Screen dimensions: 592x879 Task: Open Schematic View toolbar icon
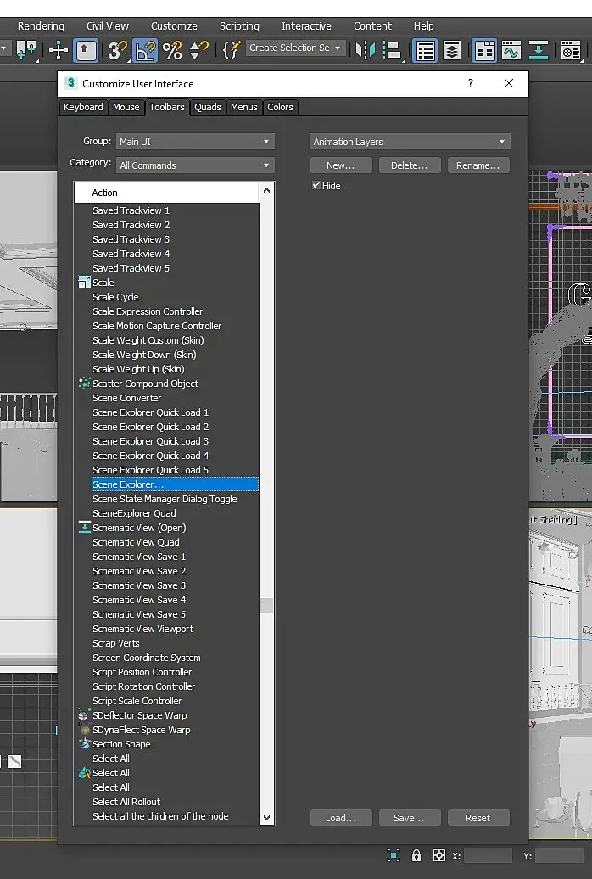(539, 50)
